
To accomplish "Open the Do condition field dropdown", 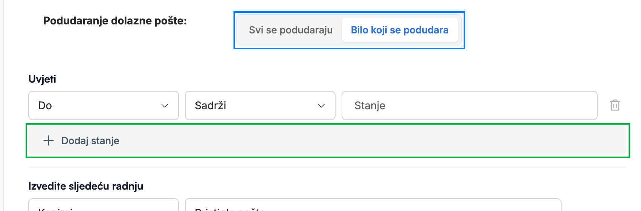I will pyautogui.click(x=104, y=105).
